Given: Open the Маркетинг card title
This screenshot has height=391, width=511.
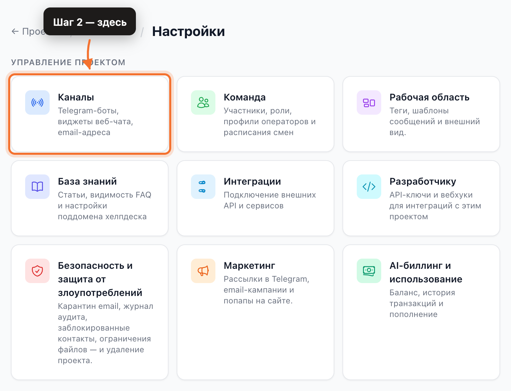Looking at the screenshot, I should coord(249,265).
